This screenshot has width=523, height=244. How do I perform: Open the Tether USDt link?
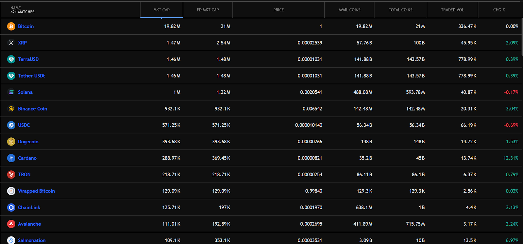(x=31, y=76)
